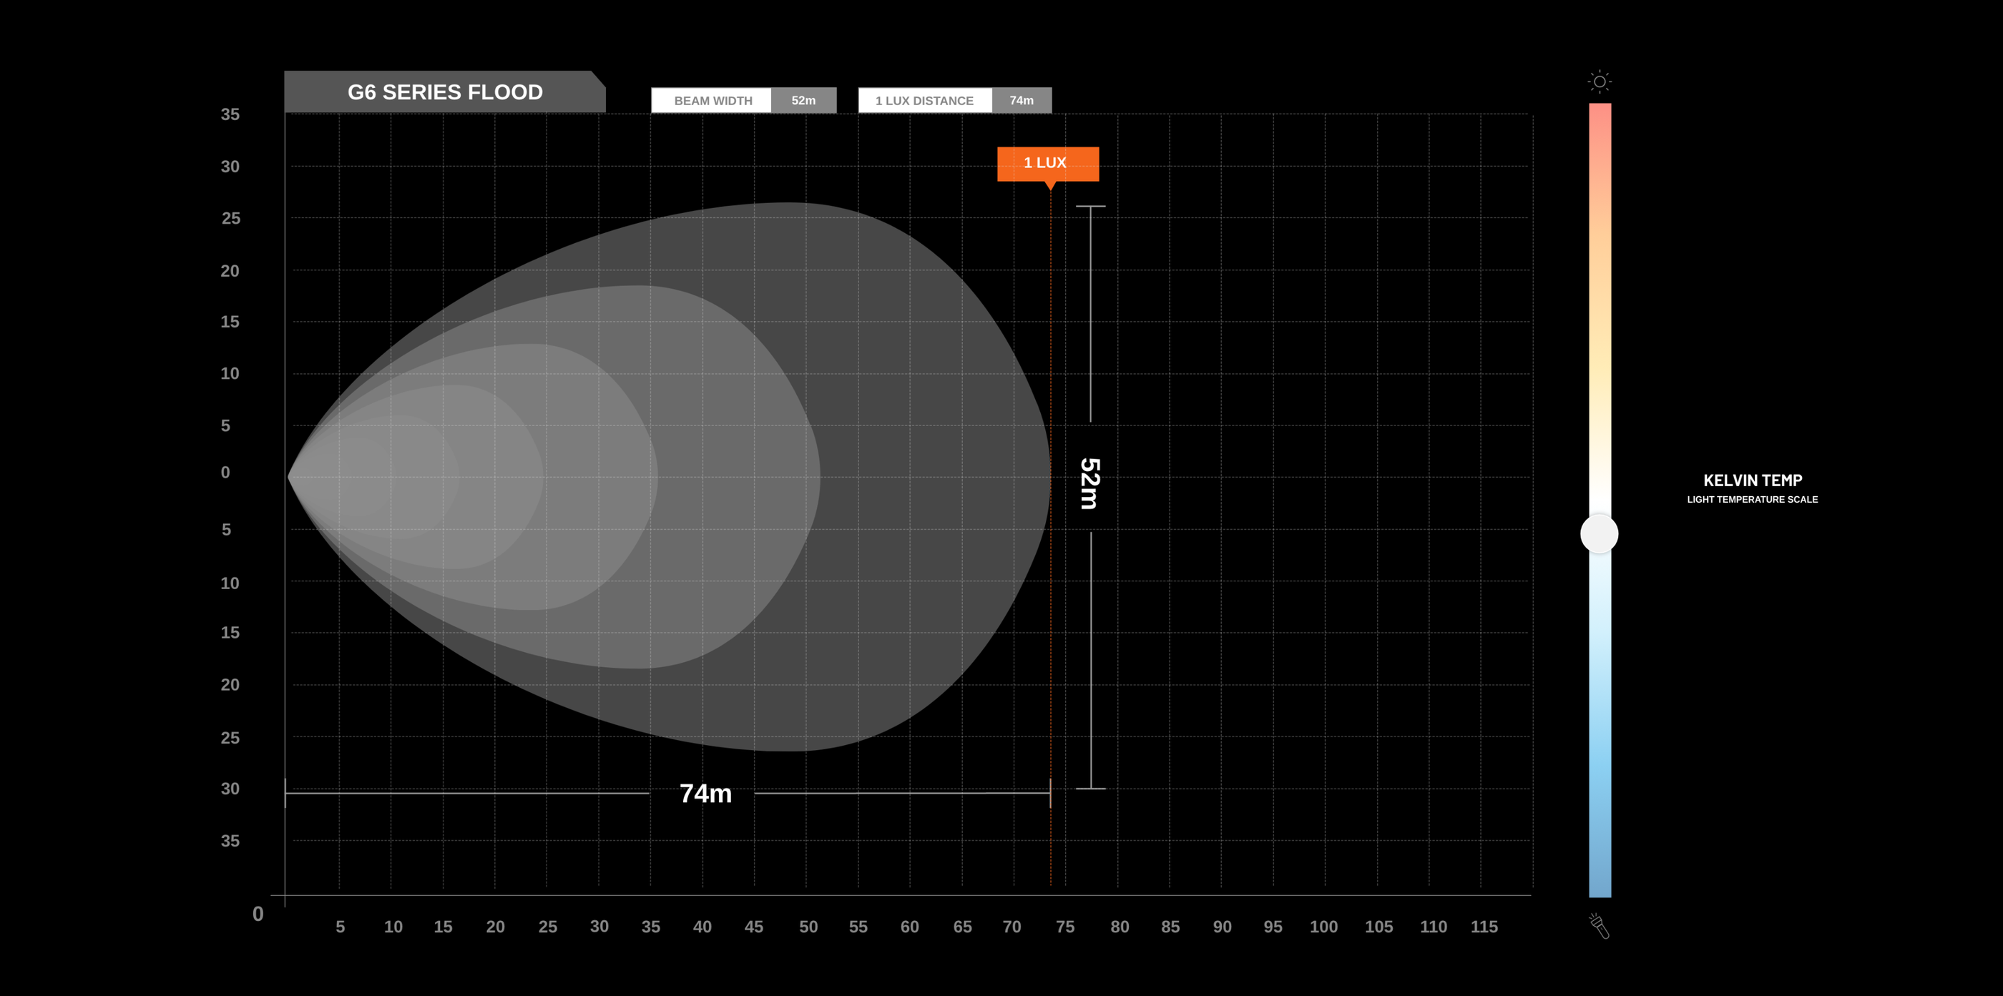Click the 74m lux distance value badge
Screen dimensions: 2003x996
tap(1021, 100)
